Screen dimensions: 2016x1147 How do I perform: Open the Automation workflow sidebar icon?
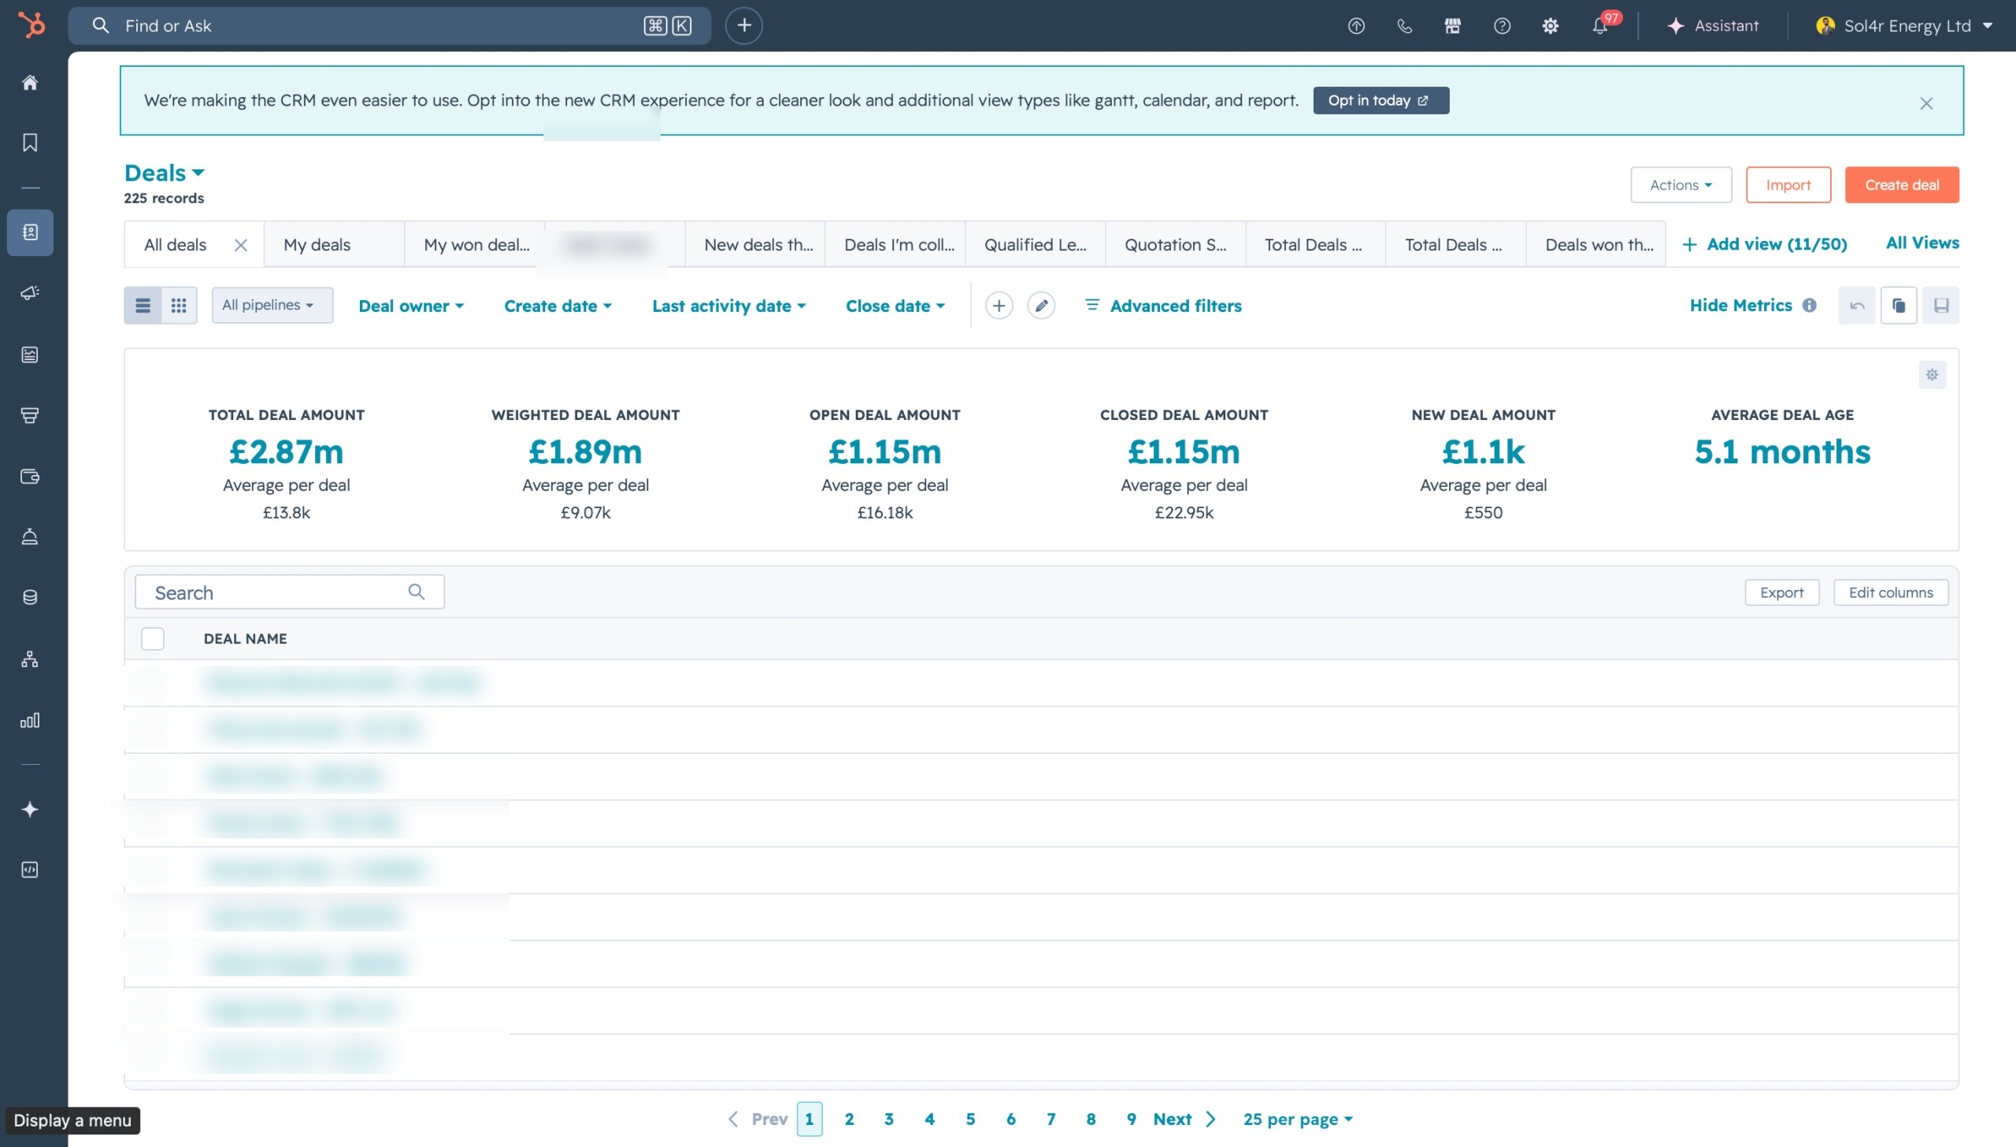click(x=30, y=659)
